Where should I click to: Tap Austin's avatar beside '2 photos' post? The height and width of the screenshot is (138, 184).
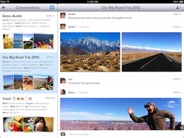pos(63,27)
